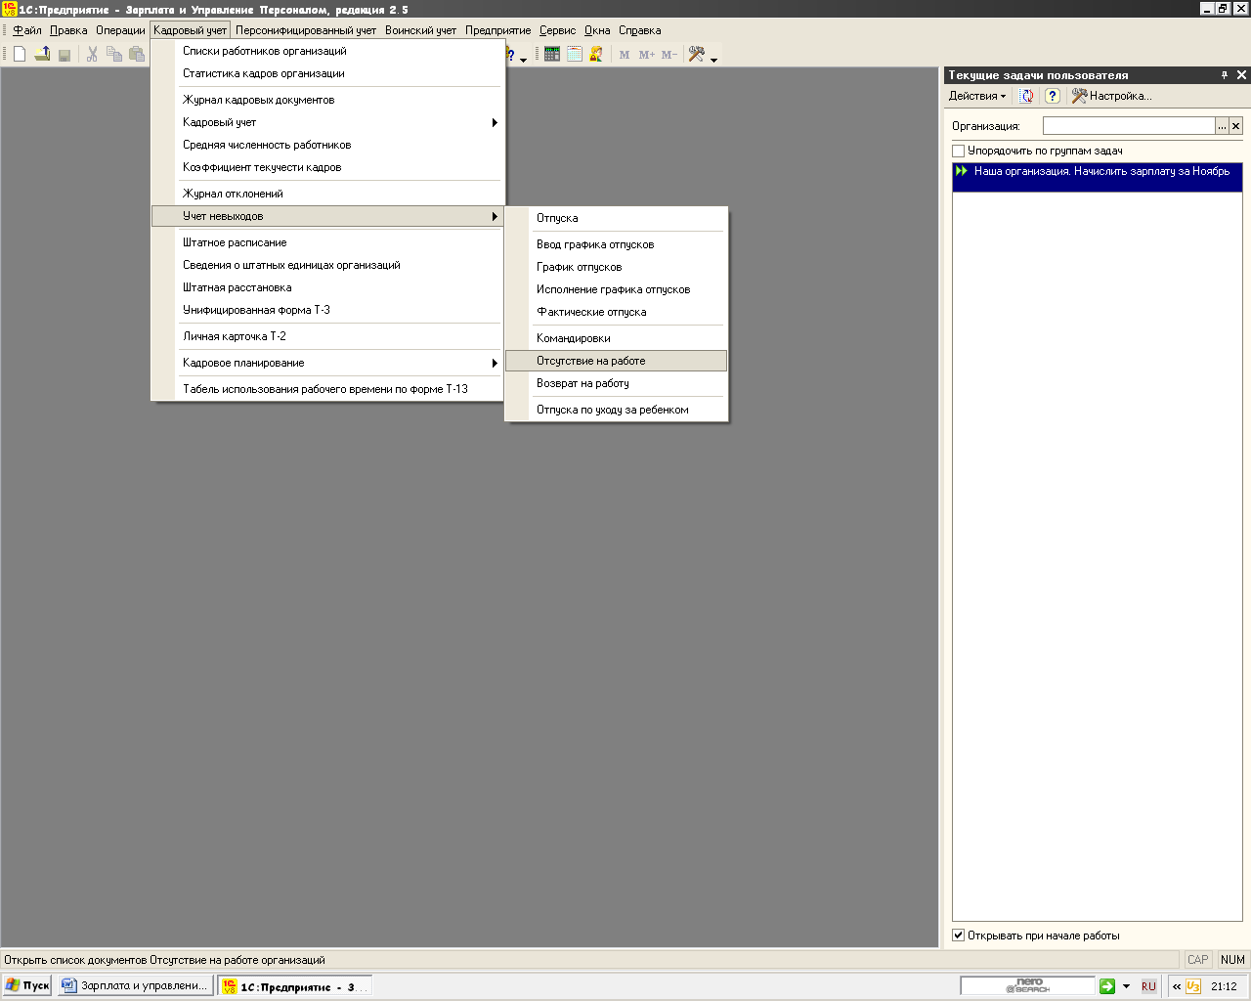Open dropdown arrow next to main toolbar settings icon
The height and width of the screenshot is (1001, 1251).
click(x=713, y=59)
